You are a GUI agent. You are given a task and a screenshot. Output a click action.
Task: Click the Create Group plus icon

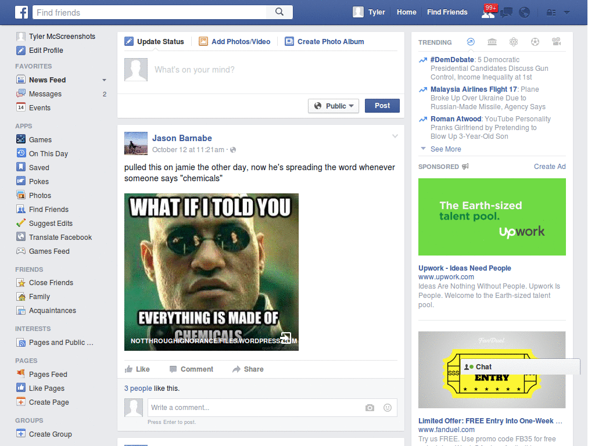(x=21, y=434)
